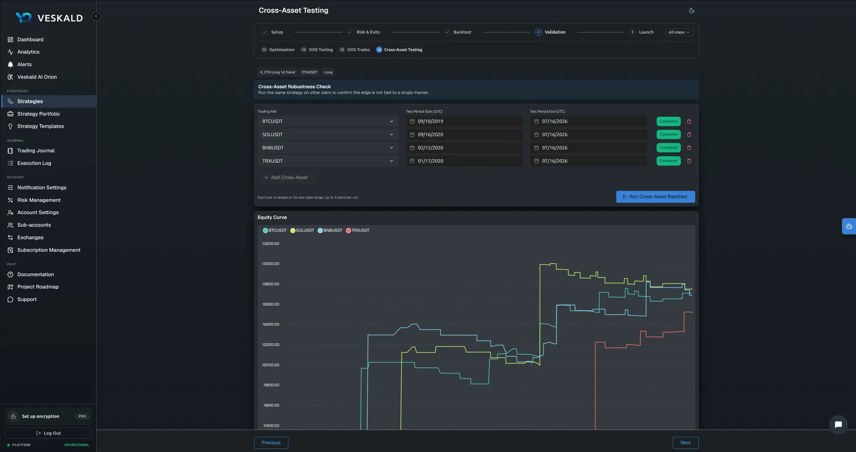Edit the BNBUSDT start date 02/12/2020
Image resolution: width=856 pixels, height=452 pixels.
pyautogui.click(x=464, y=148)
